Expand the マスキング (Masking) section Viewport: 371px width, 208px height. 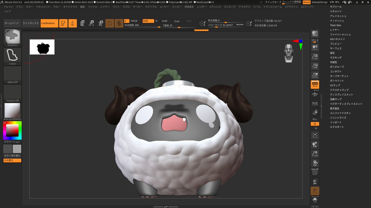click(335, 57)
